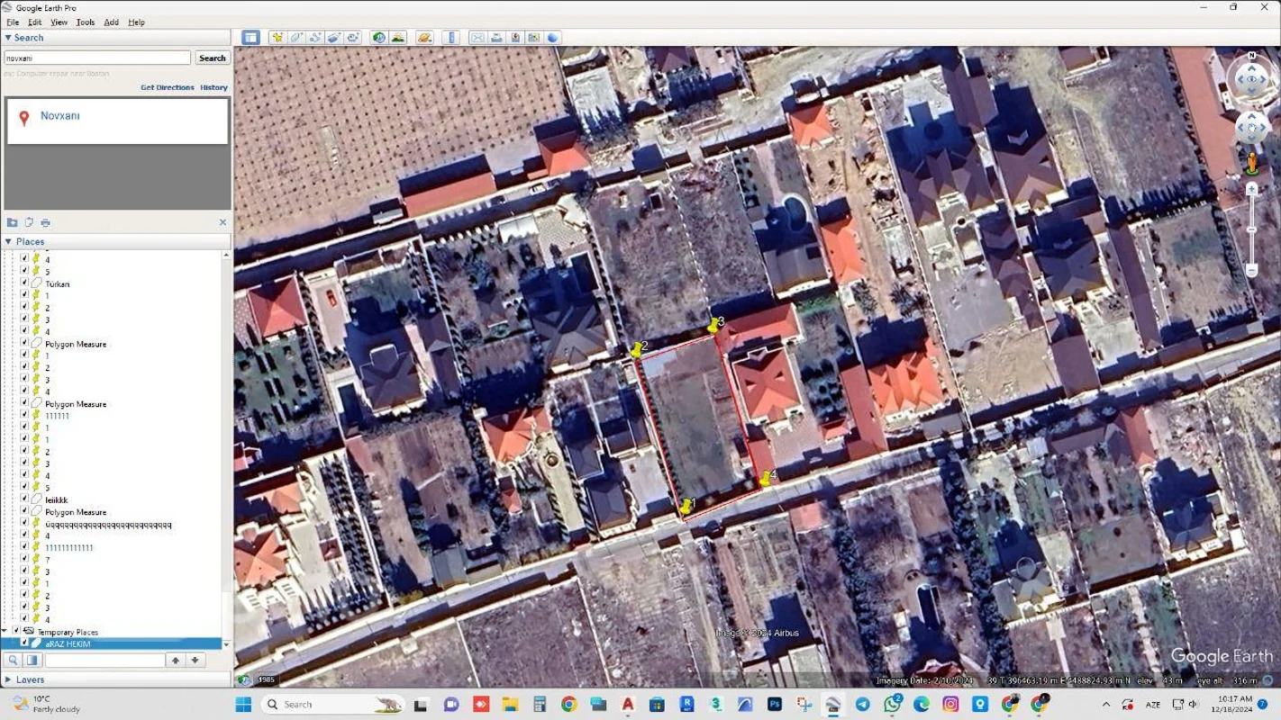Viewport: 1281px width, 720px height.
Task: Open the File menu
Action: [13, 22]
